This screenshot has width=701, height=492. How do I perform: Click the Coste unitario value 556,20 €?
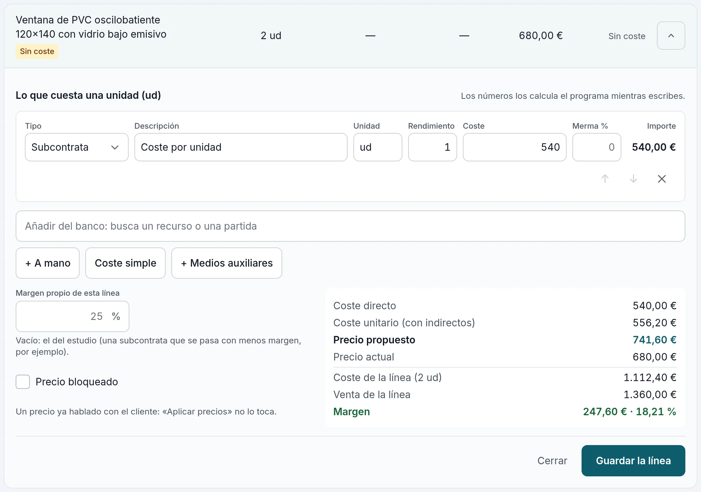[654, 323]
